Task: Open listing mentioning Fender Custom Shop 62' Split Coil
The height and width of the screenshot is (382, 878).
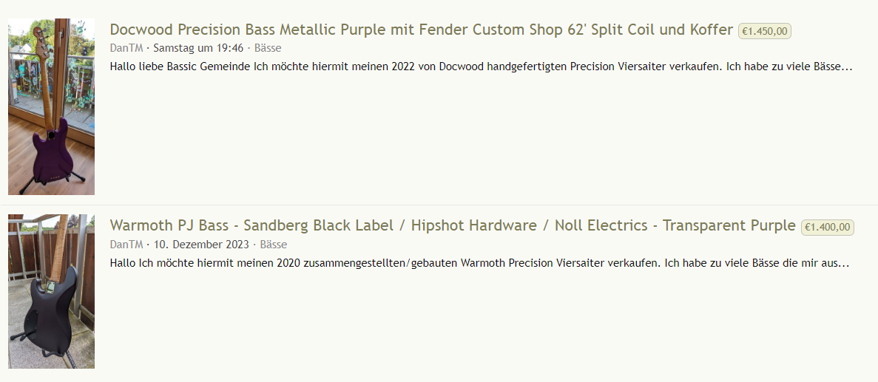Action: click(x=421, y=30)
